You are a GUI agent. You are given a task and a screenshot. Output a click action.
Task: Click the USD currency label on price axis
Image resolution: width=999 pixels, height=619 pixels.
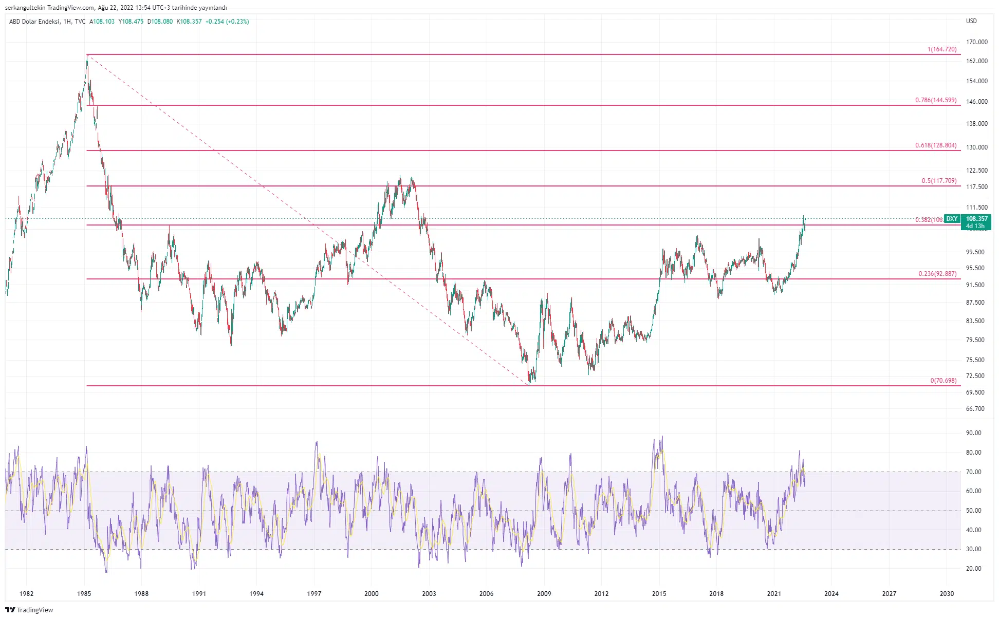coord(971,21)
